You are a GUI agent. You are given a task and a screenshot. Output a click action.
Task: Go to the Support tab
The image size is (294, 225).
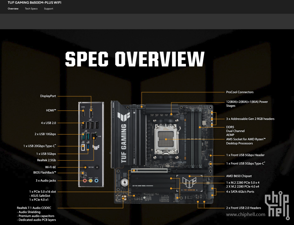click(49, 9)
